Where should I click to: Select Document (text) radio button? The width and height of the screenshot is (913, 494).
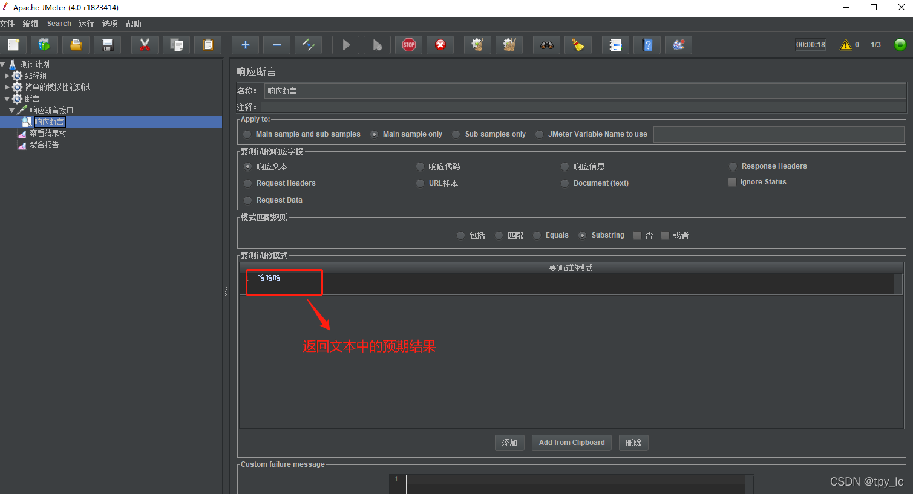click(x=564, y=183)
